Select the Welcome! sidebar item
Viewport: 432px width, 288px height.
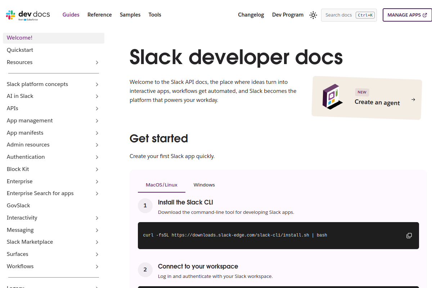[54, 38]
